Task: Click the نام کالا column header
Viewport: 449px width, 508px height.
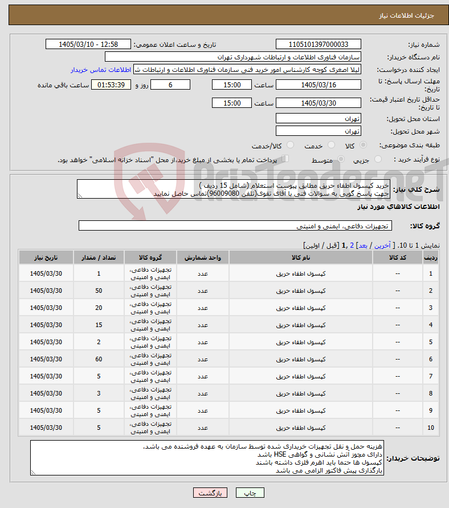Action: [x=301, y=257]
